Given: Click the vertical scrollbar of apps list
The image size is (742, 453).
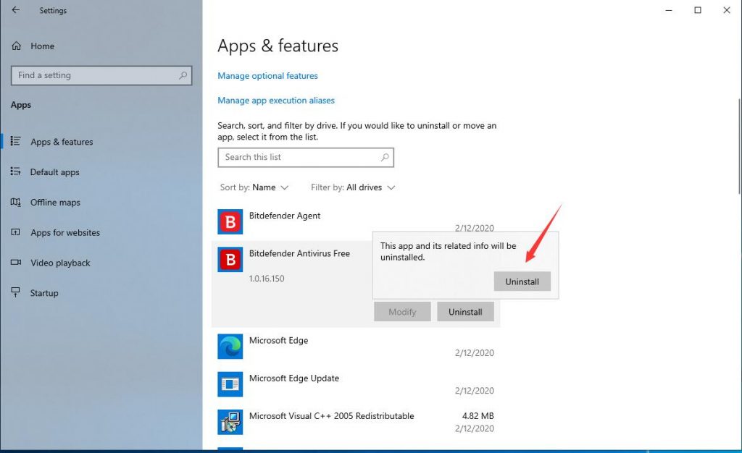Looking at the screenshot, I should point(738,146).
